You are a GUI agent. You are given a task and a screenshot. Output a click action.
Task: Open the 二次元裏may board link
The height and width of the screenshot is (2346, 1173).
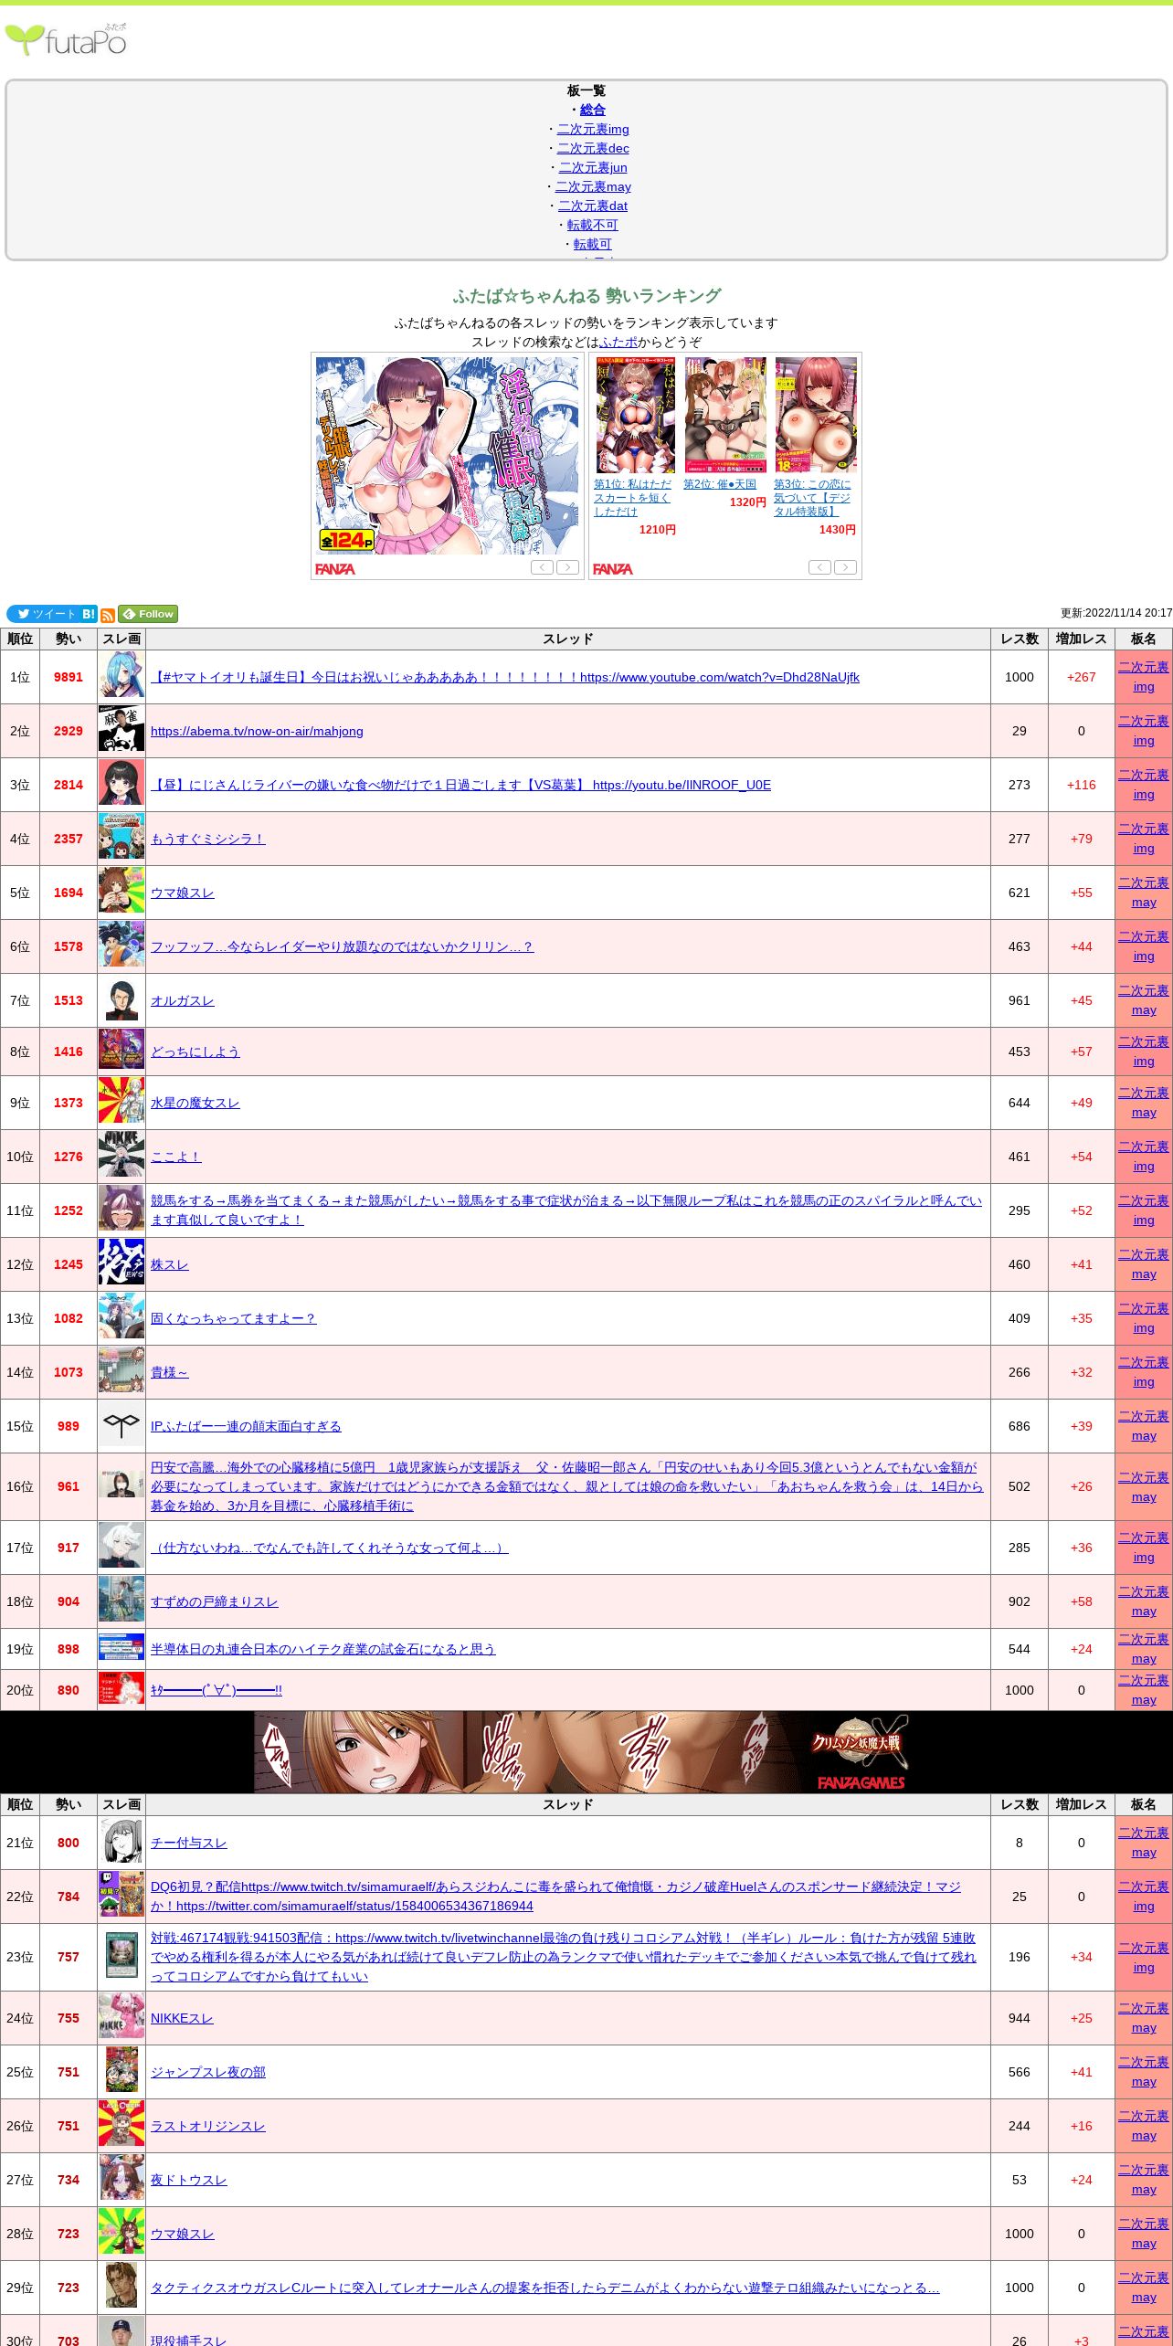[x=593, y=186]
